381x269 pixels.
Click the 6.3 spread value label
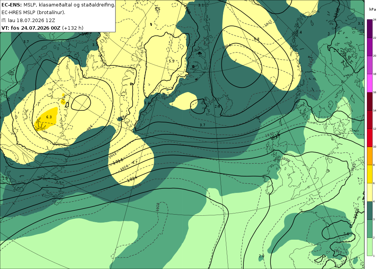tap(49, 117)
